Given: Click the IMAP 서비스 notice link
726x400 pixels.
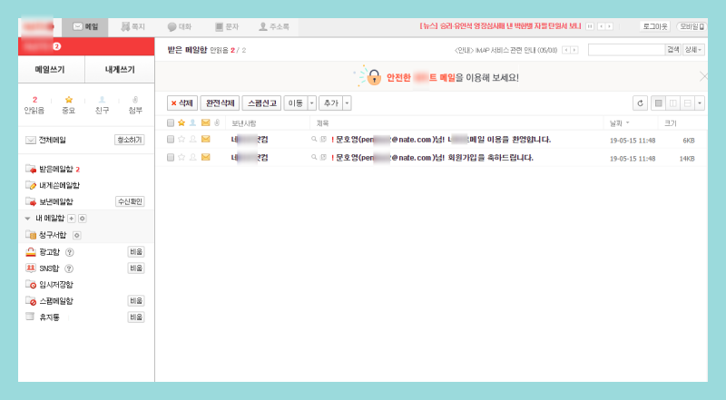Looking at the screenshot, I should pyautogui.click(x=506, y=50).
